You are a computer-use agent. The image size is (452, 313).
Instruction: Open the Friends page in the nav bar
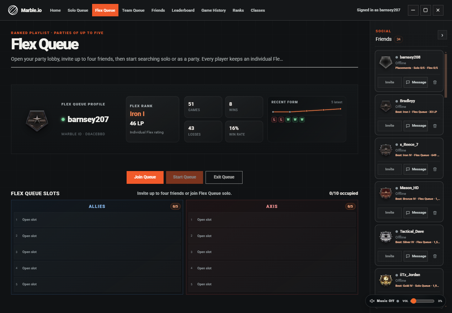pos(158,10)
